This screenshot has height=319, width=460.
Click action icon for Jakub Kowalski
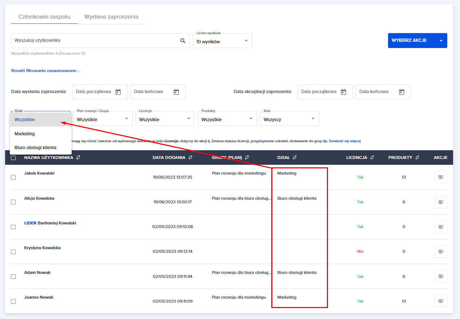tap(440, 177)
